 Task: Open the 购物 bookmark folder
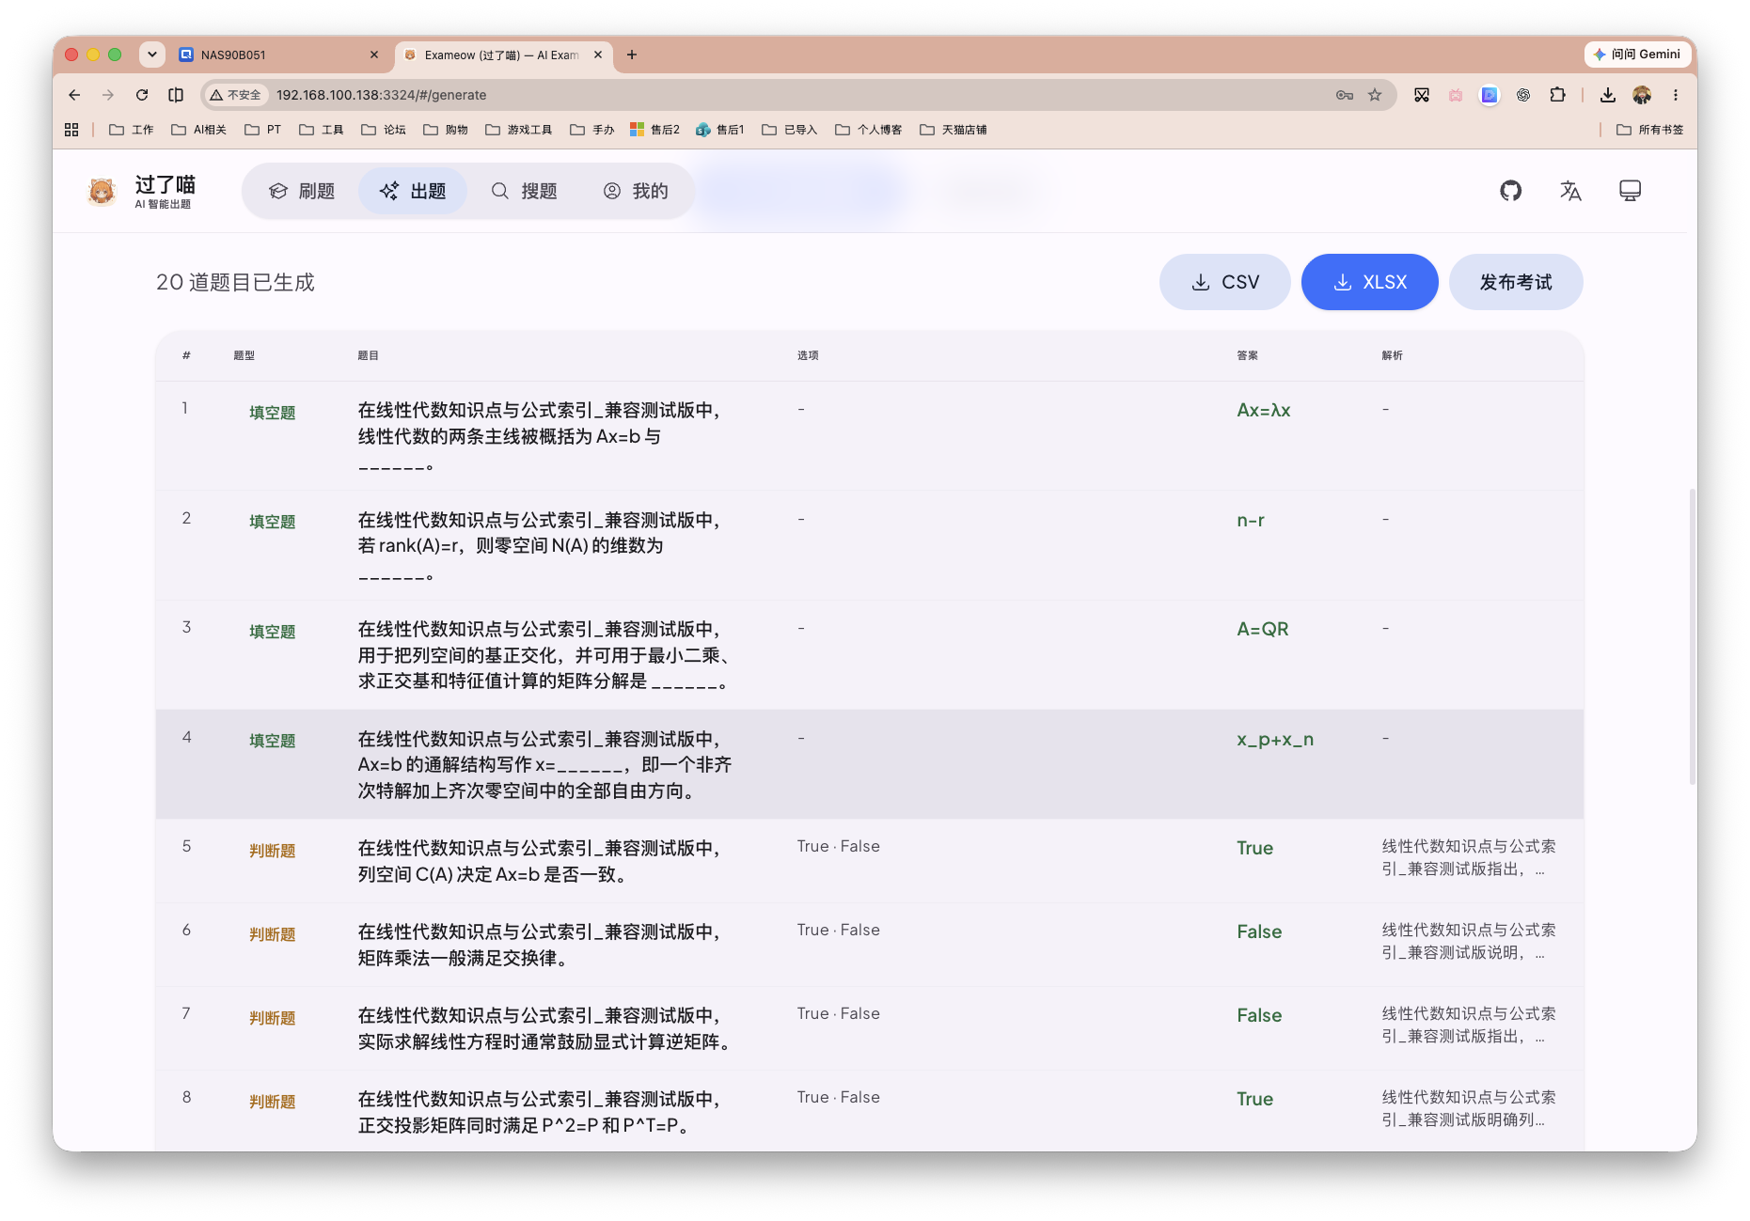[446, 130]
